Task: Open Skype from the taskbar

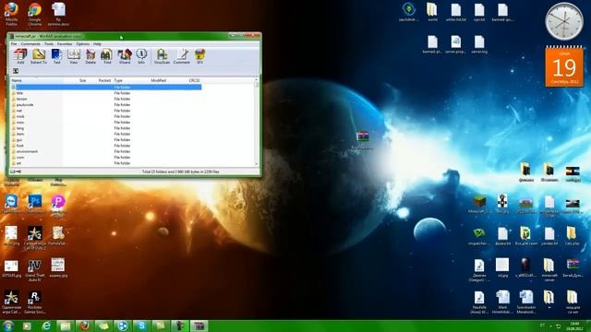Action: click(141, 326)
